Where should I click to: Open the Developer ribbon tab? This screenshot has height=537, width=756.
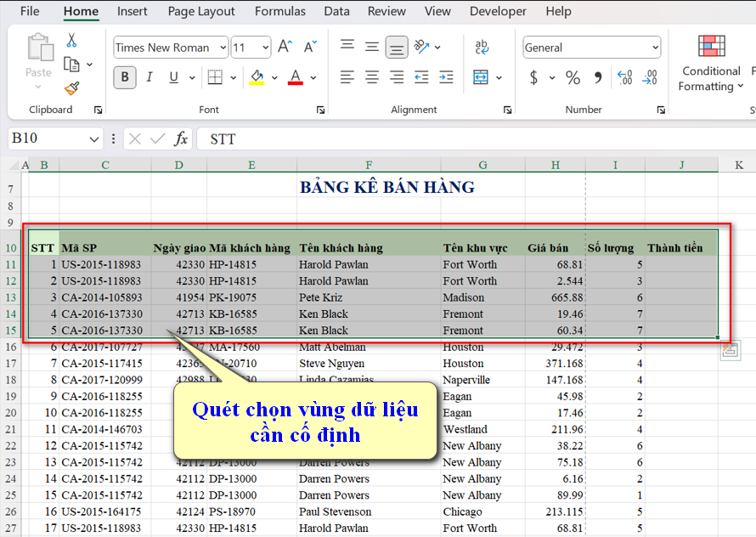pos(498,11)
